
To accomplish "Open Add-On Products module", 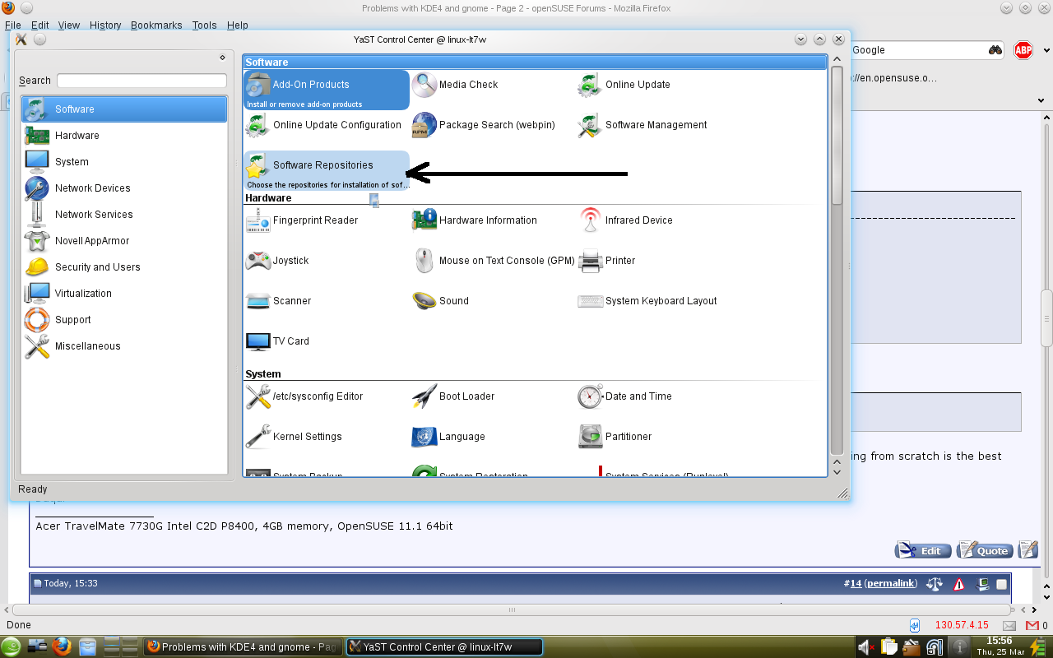I will point(327,90).
